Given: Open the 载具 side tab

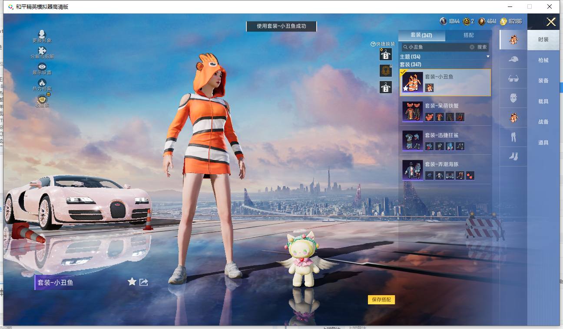Looking at the screenshot, I should click(x=543, y=101).
